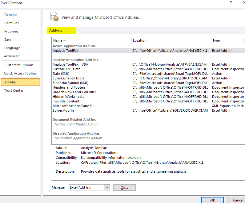This screenshot has width=245, height=203.
Task: Click the SOLVER.XLAM location path
Action: (170, 110)
